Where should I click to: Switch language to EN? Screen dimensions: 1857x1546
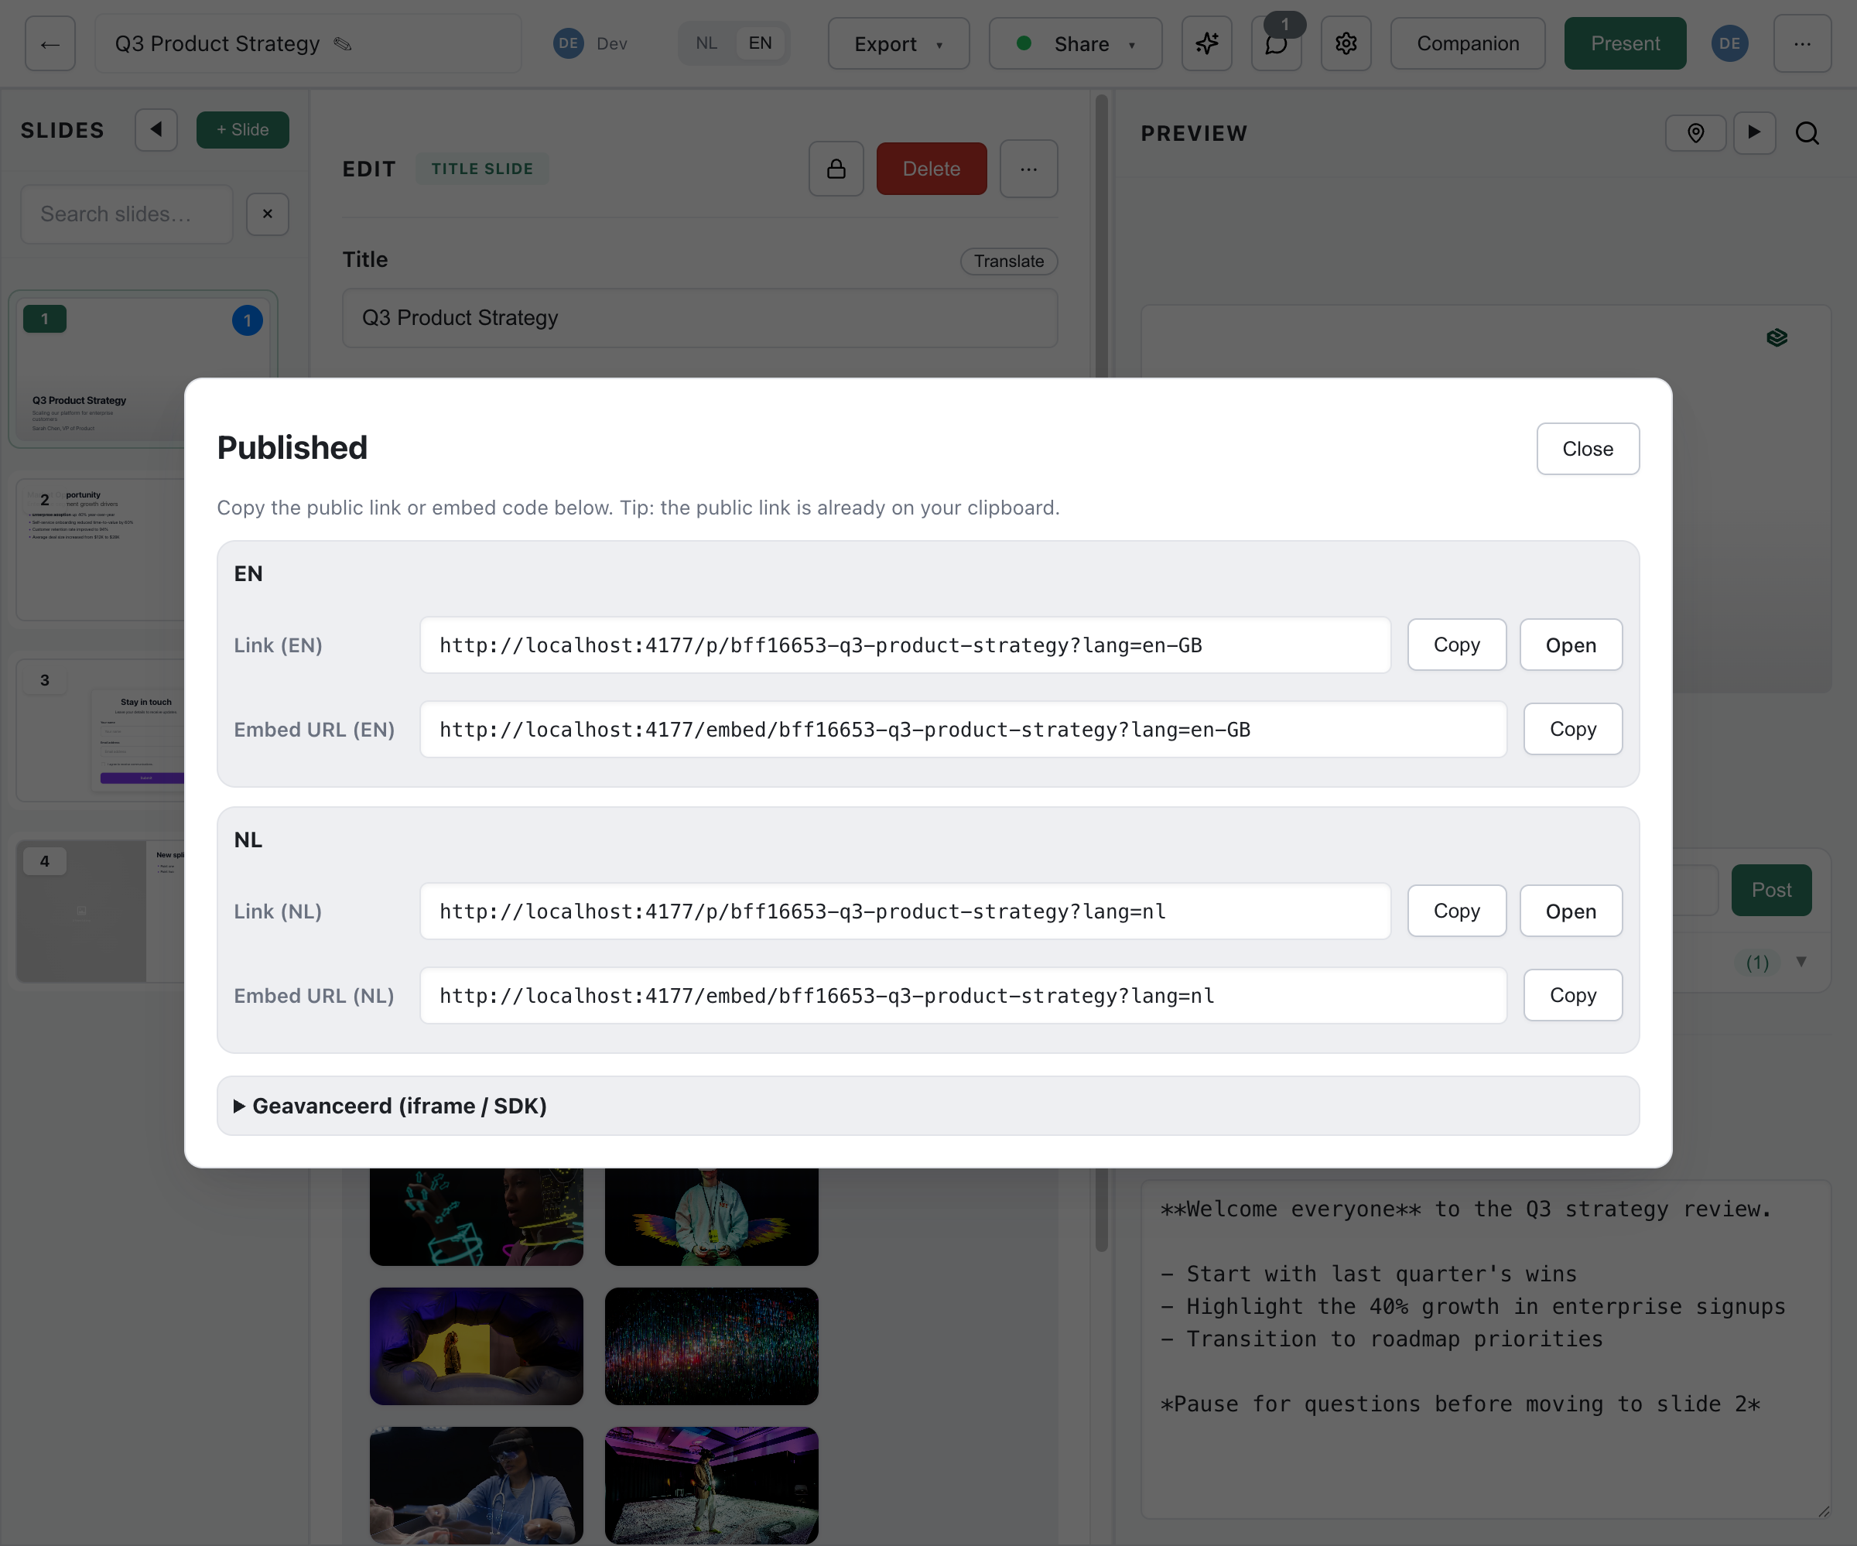click(761, 43)
